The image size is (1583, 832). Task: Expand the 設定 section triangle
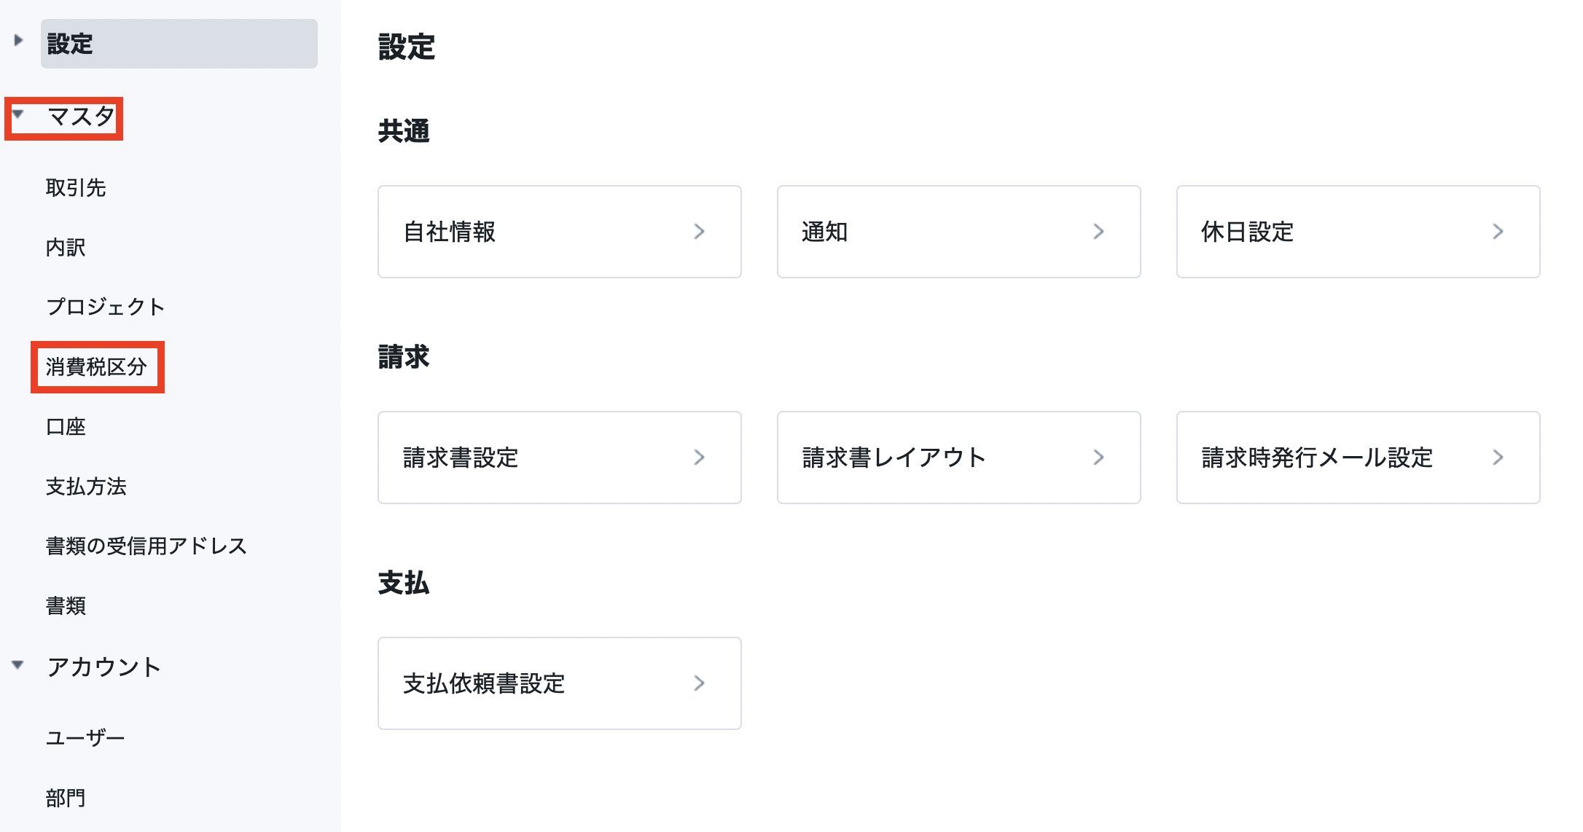coord(18,40)
